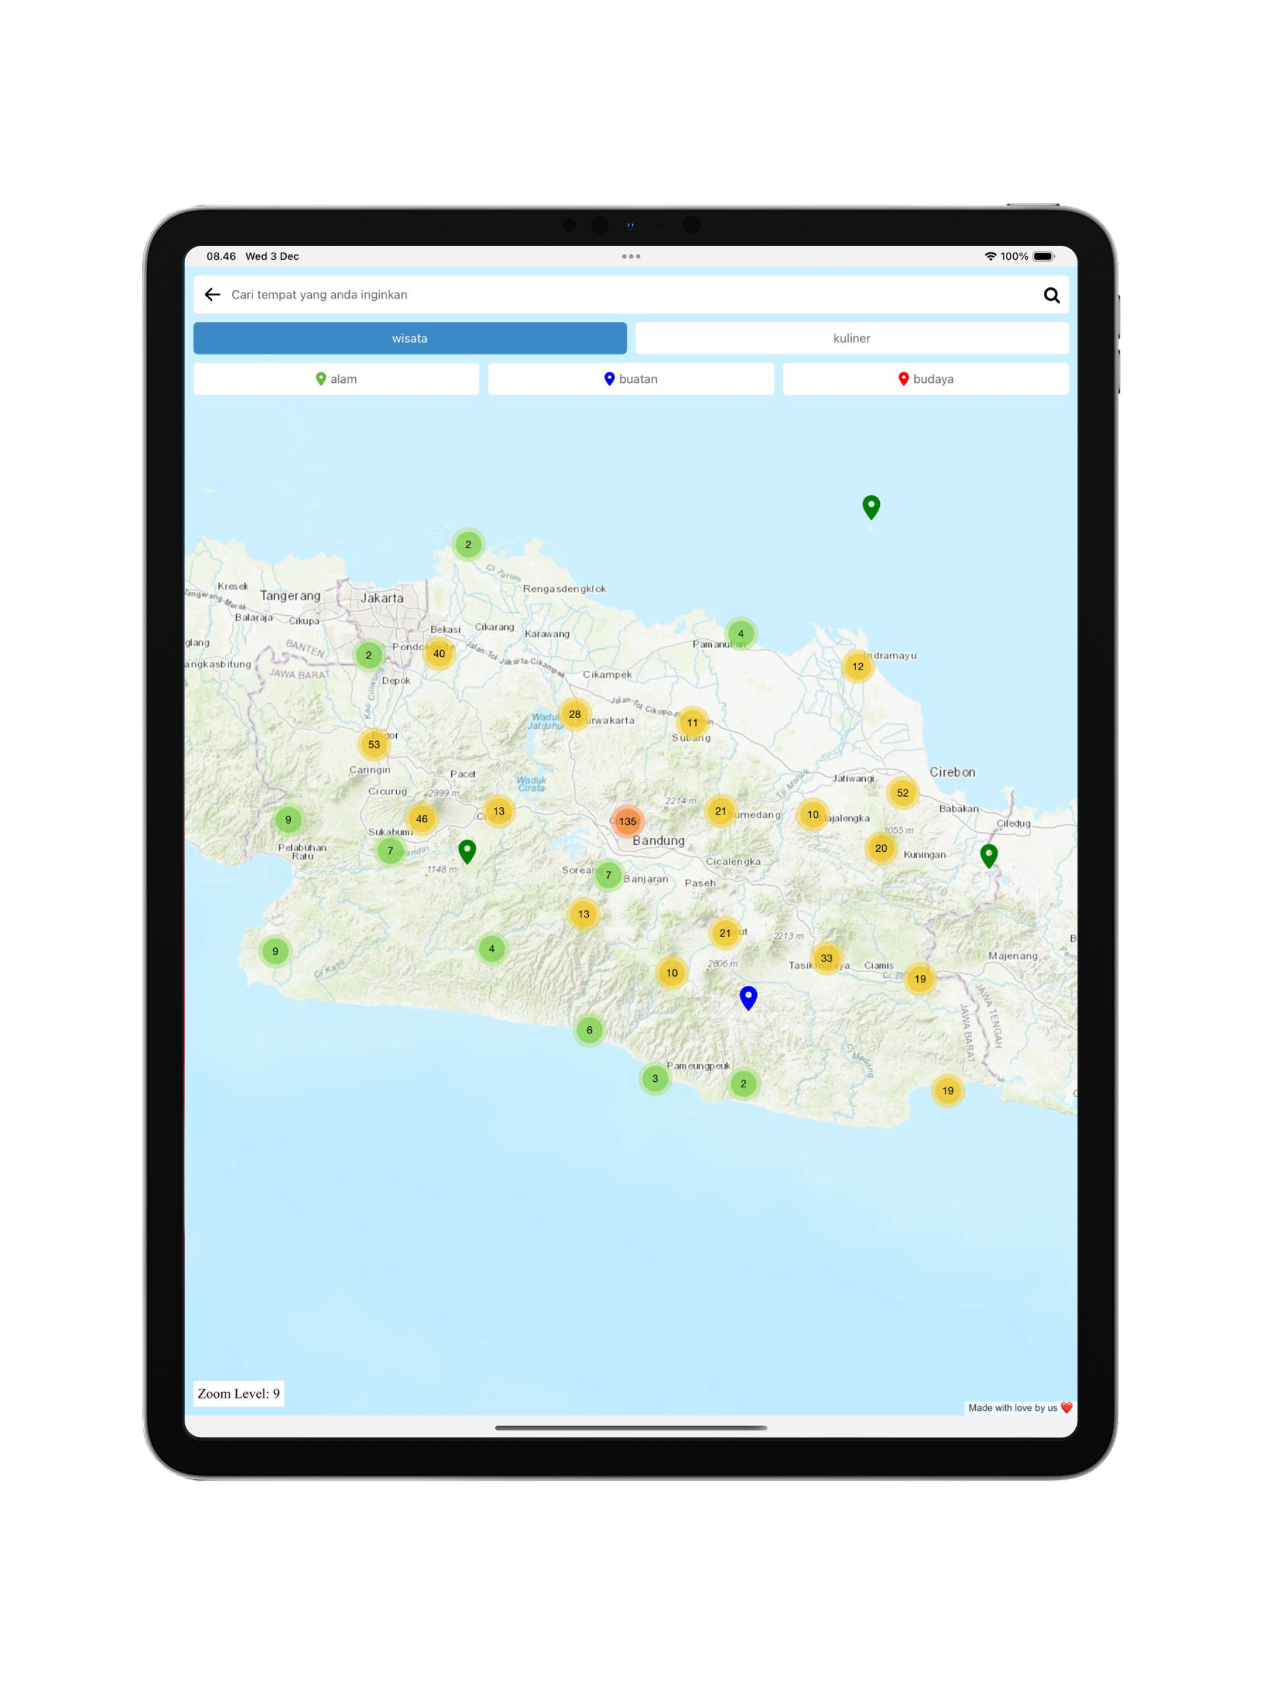Select the green pin in the Java Sea
This screenshot has height=1683, width=1262.
pyautogui.click(x=871, y=507)
